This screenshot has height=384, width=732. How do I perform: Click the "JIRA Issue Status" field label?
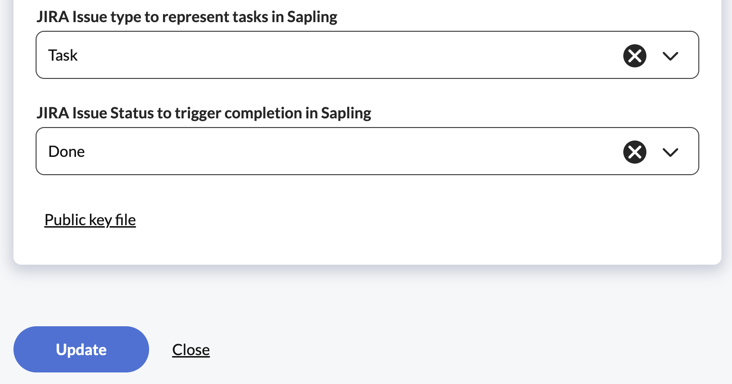(x=204, y=113)
